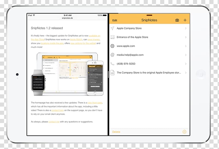This screenshot has height=149, width=219.
Task: Click the SnipNotes title in header
Action: (149, 20)
